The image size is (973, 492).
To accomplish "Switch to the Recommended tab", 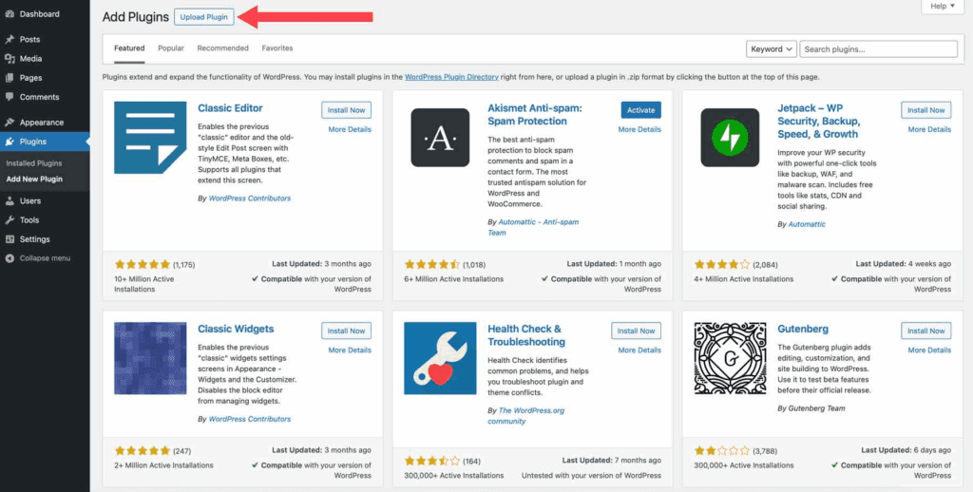I will [222, 48].
